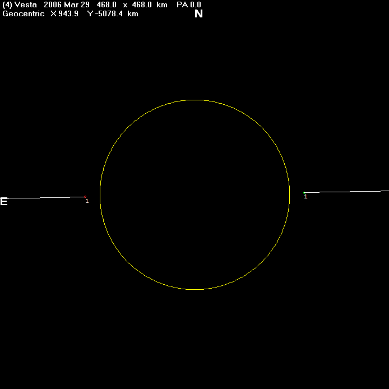Click the "PA 0.0" position angle value
The height and width of the screenshot is (389, 389).
tap(189, 4)
